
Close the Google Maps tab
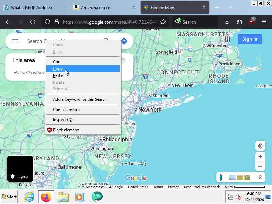204,7
